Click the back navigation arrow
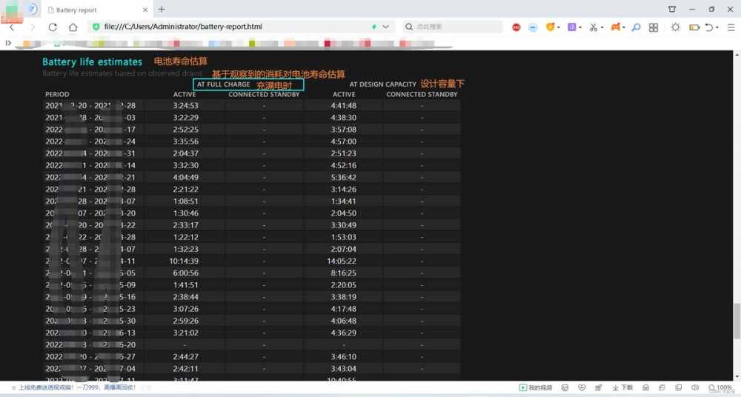 pyautogui.click(x=11, y=27)
